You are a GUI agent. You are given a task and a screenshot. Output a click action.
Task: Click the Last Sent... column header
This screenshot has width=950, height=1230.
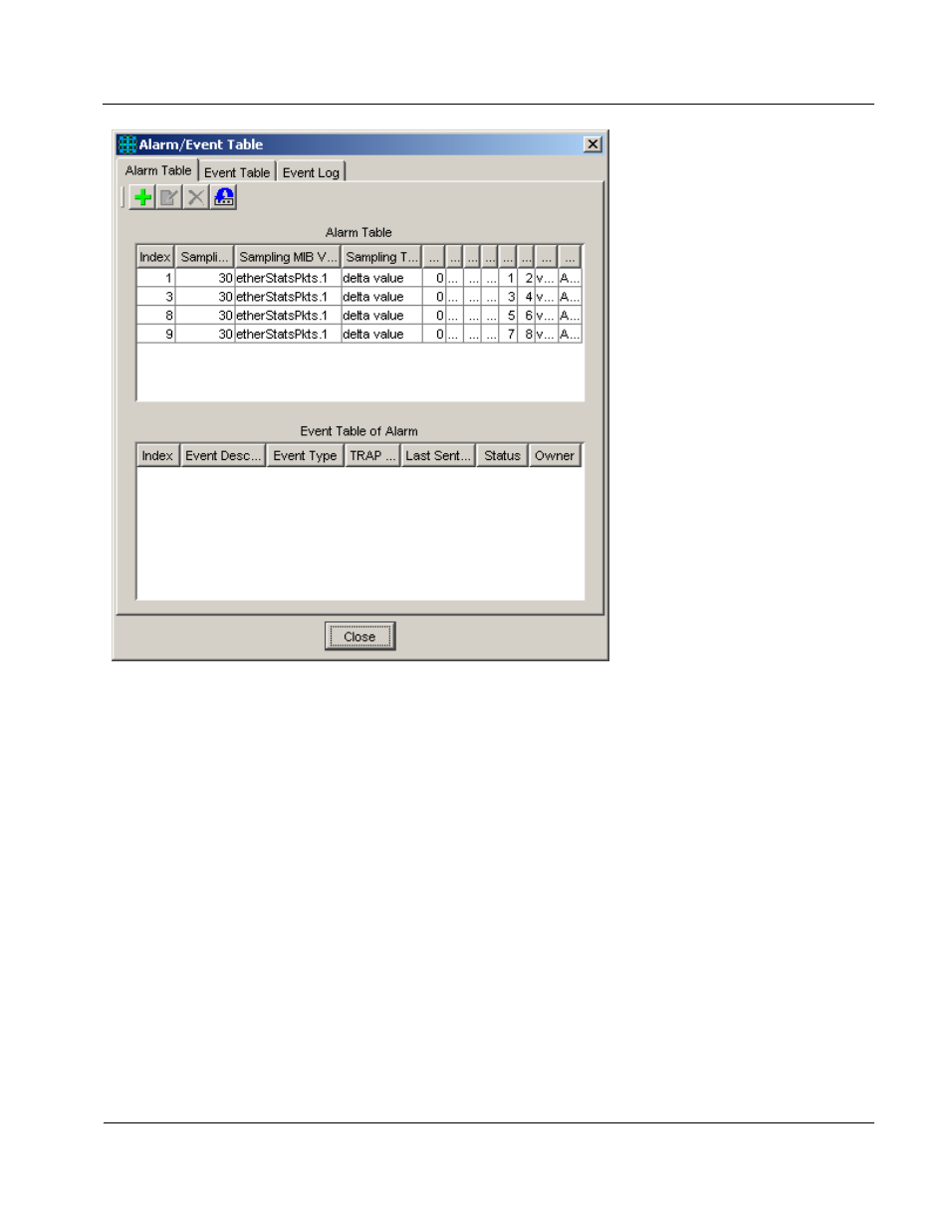[438, 455]
